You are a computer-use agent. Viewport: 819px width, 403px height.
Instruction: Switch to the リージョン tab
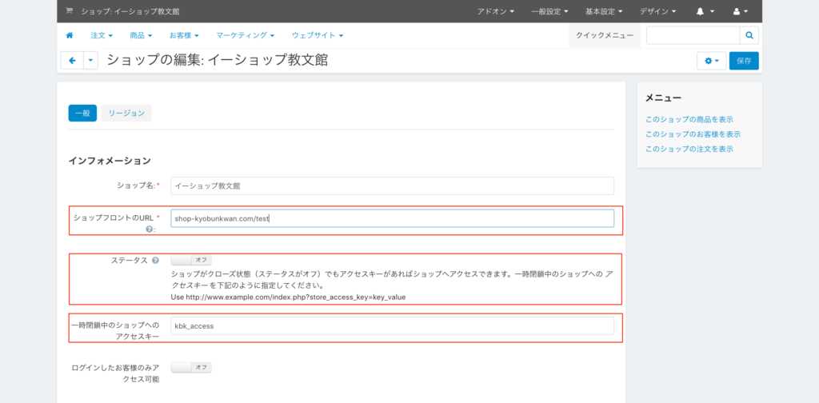(126, 114)
